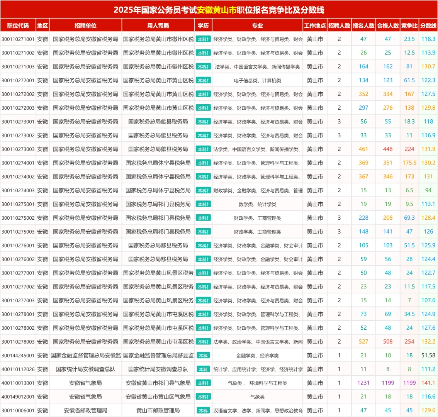The height and width of the screenshot is (417, 438).
Task: Click the major cell 电子信息类、计算机类
Action: coord(257,80)
